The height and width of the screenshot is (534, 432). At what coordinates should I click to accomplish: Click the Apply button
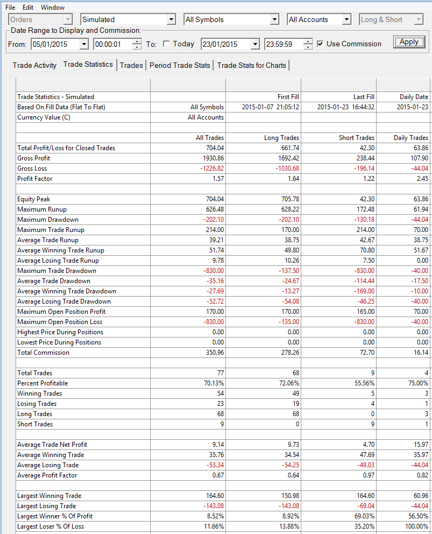click(409, 42)
